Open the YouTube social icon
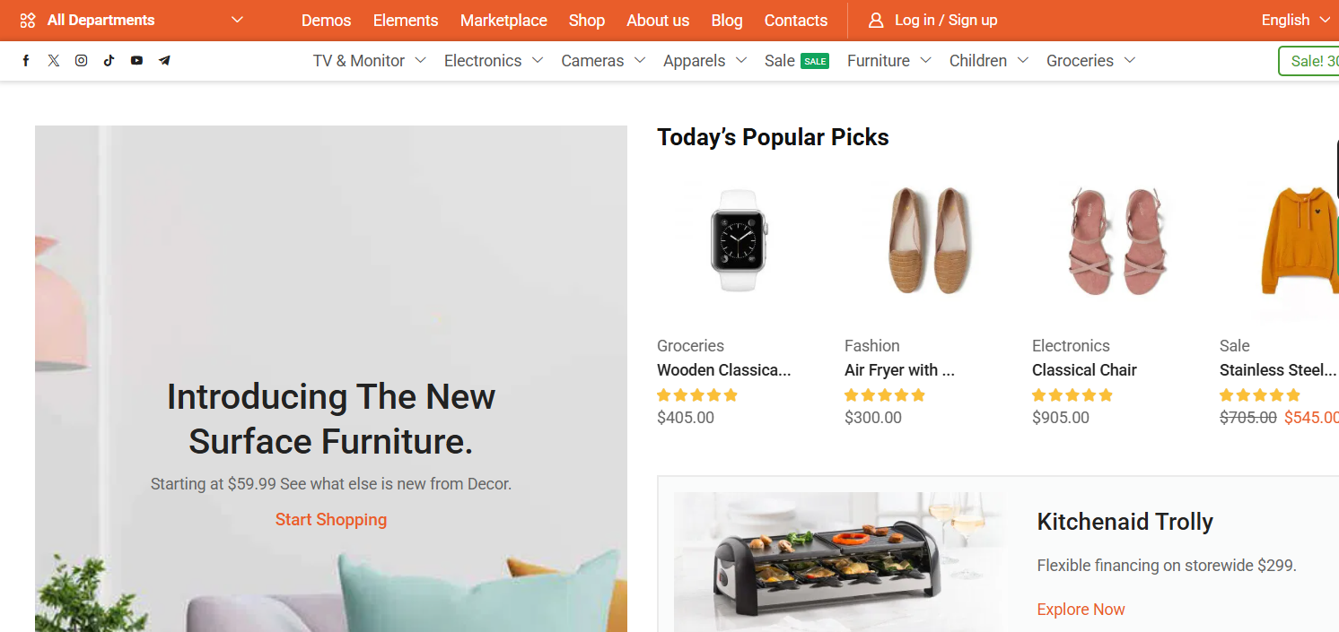 point(136,61)
